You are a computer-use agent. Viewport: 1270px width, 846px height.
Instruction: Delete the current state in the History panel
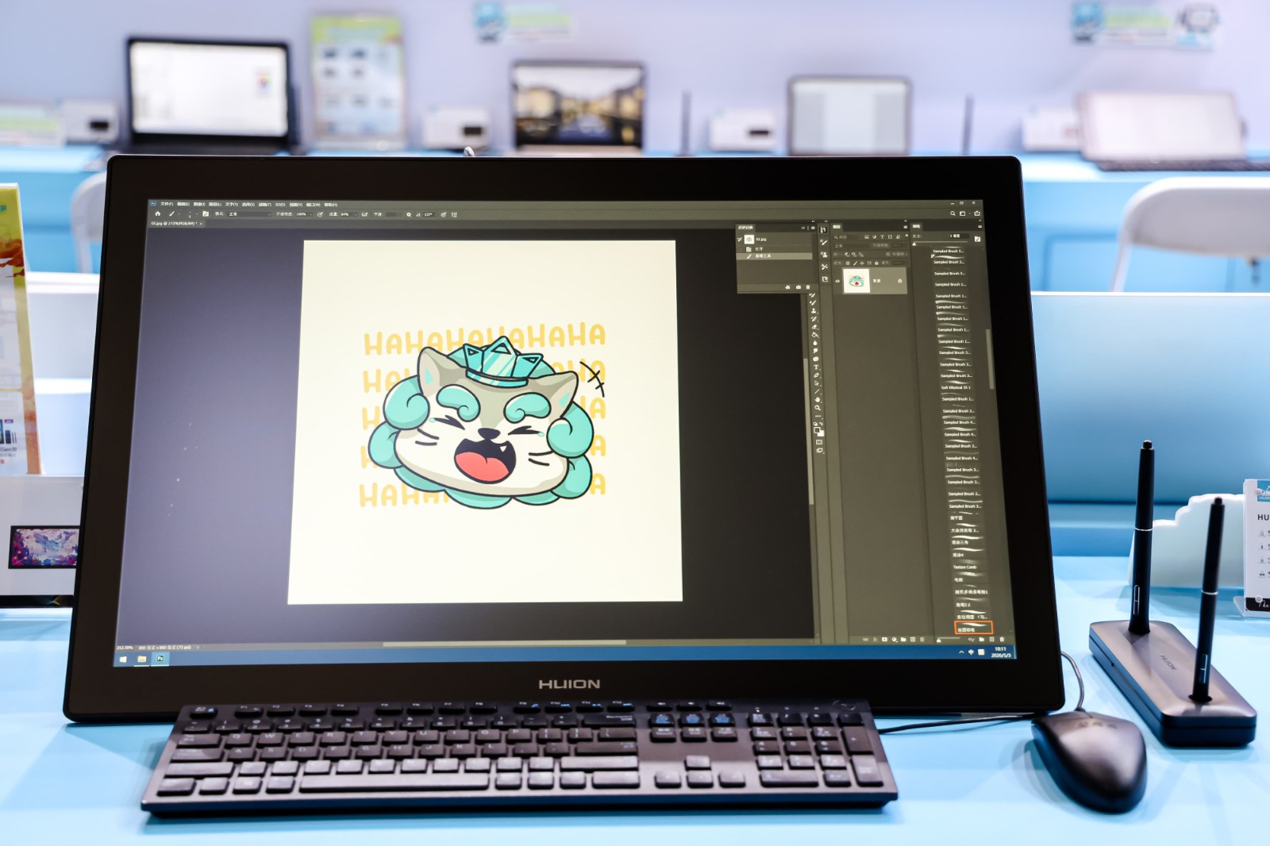(808, 287)
